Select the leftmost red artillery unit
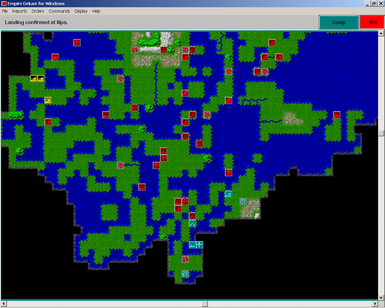385x308 pixels. point(185,93)
